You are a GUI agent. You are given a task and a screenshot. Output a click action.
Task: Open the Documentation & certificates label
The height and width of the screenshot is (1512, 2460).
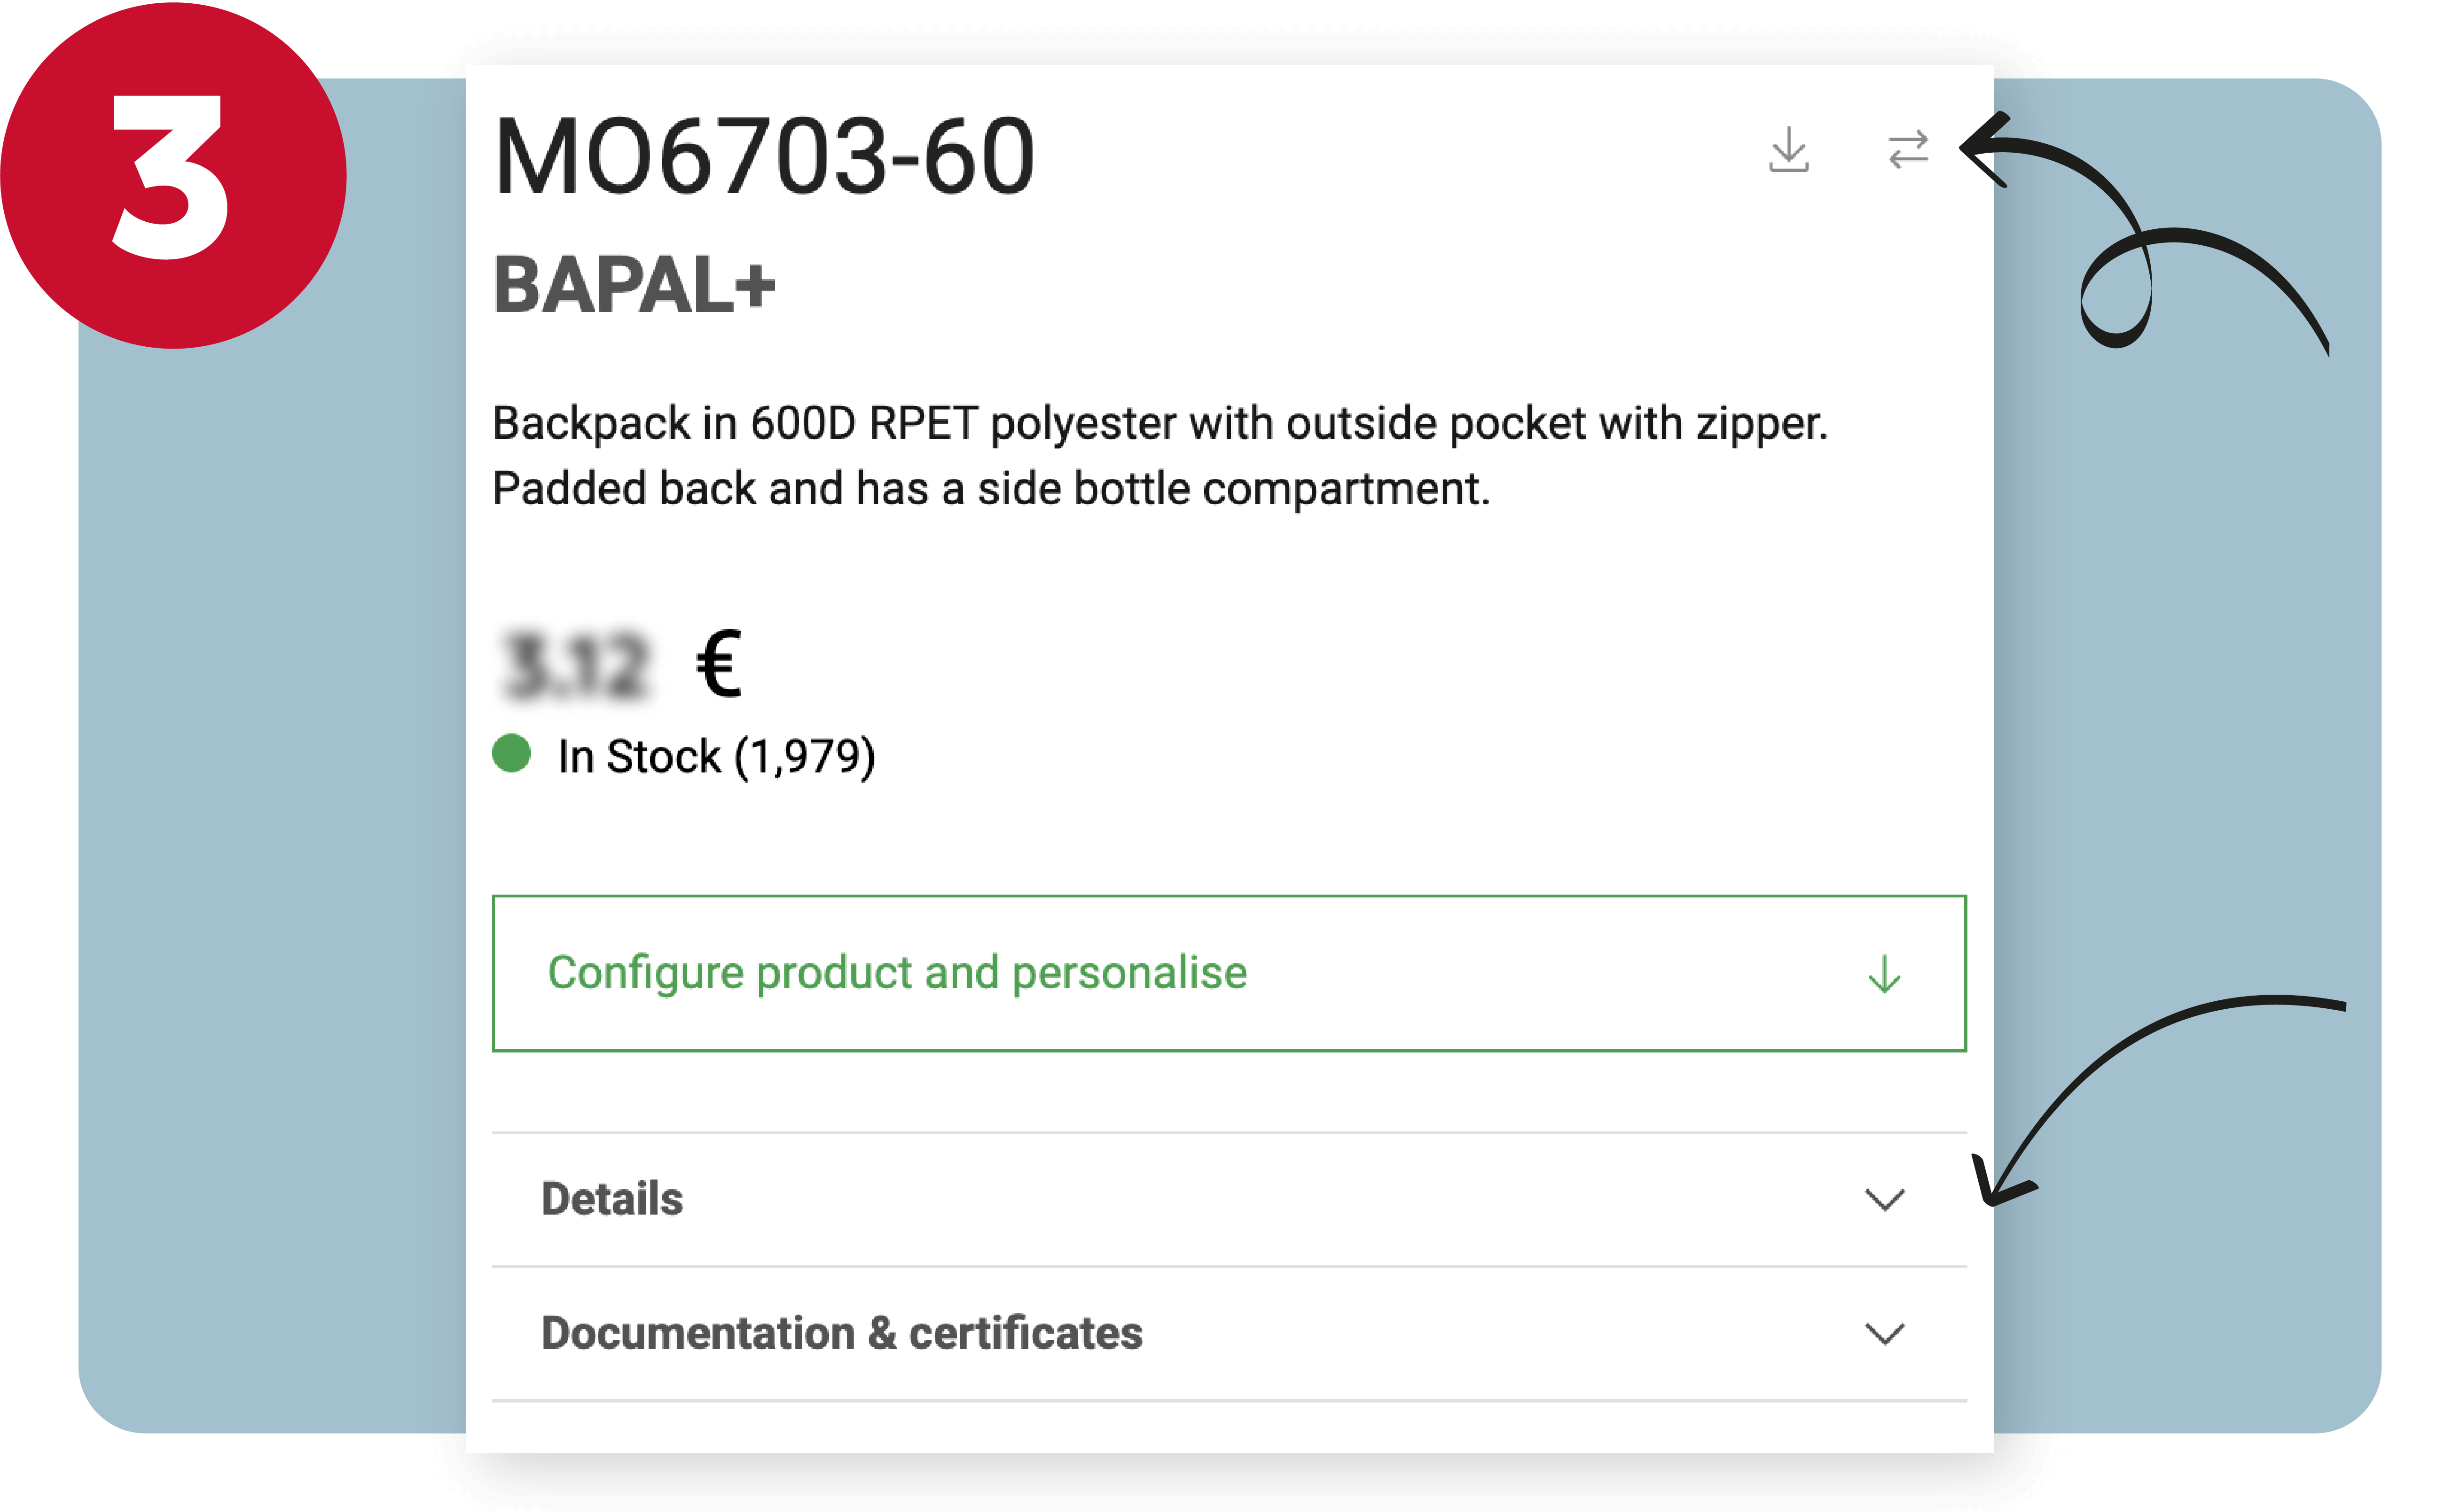(841, 1333)
